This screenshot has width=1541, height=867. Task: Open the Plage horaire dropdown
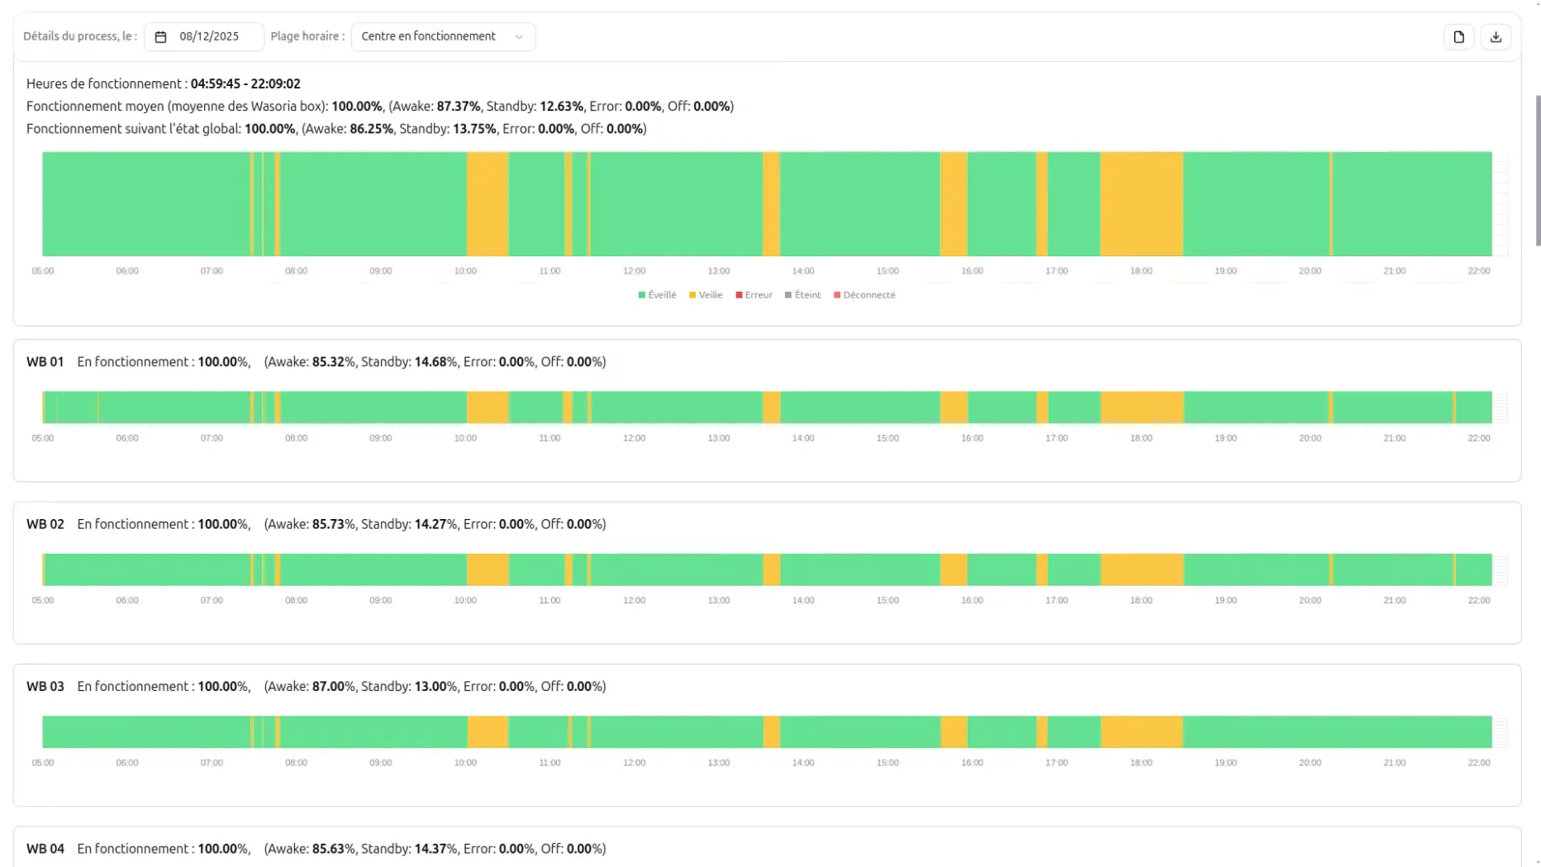[442, 36]
